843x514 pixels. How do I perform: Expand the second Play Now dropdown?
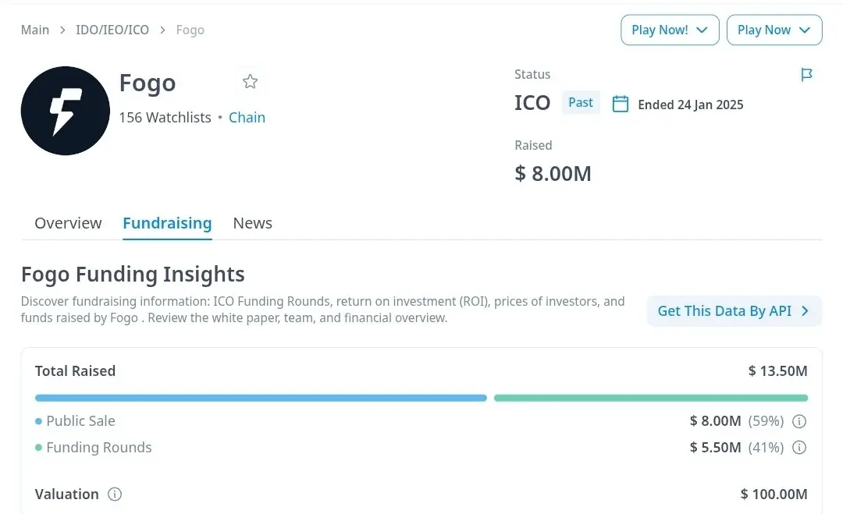click(x=774, y=30)
